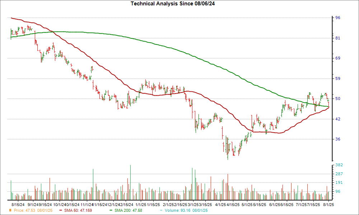This screenshot has width=359, height=215.
Task: Click the orange Price legend marker
Action: [x=10, y=210]
